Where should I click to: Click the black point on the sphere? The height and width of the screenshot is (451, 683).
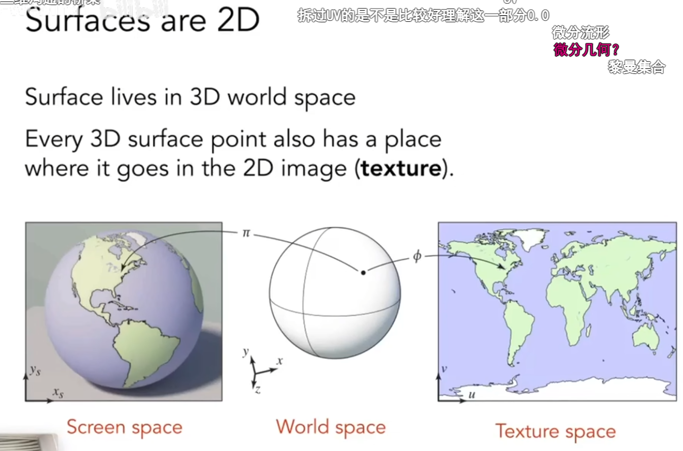tap(363, 273)
